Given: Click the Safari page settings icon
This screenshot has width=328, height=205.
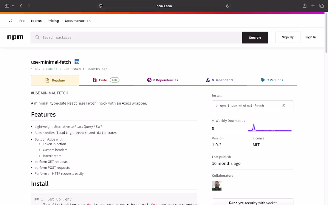Looking at the screenshot, I should pos(101,6).
